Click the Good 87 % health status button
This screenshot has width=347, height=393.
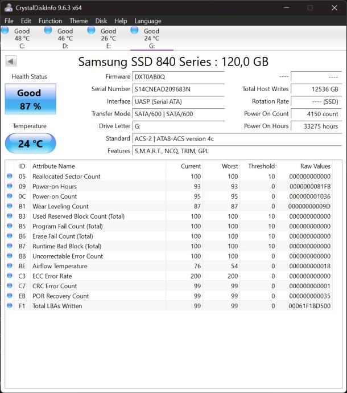click(x=31, y=99)
